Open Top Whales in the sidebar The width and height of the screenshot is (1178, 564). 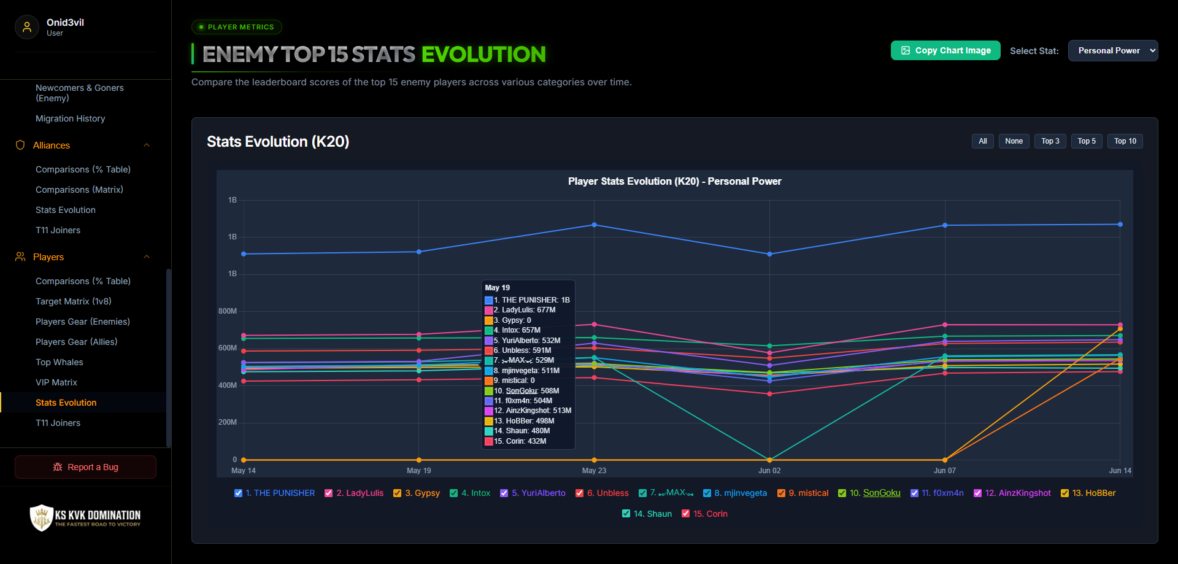[x=60, y=362]
